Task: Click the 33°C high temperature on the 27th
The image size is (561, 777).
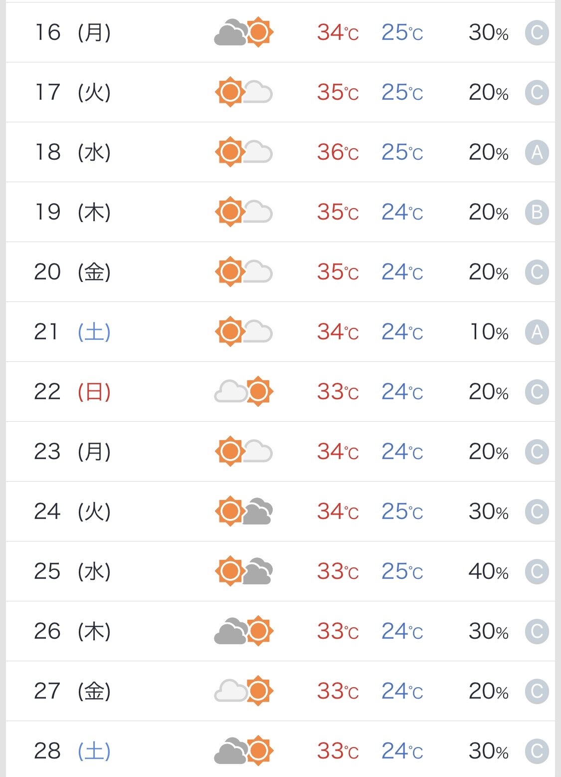Action: pyautogui.click(x=338, y=691)
